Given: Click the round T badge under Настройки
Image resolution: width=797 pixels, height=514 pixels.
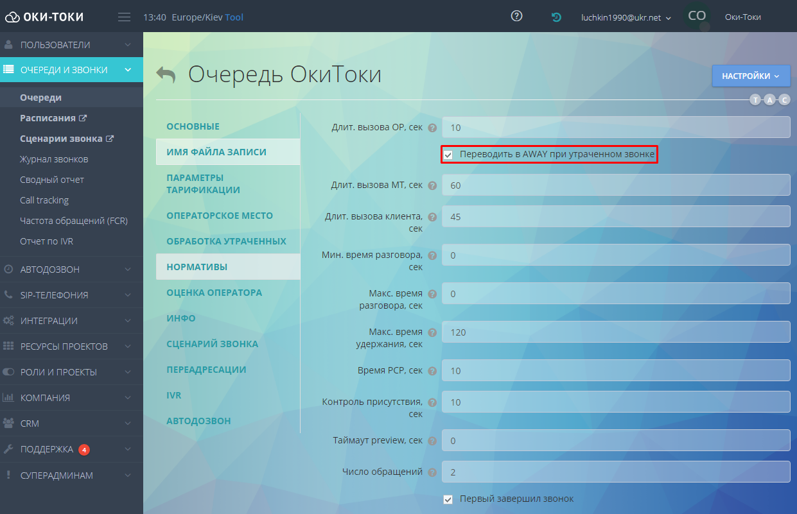Looking at the screenshot, I should 755,99.
